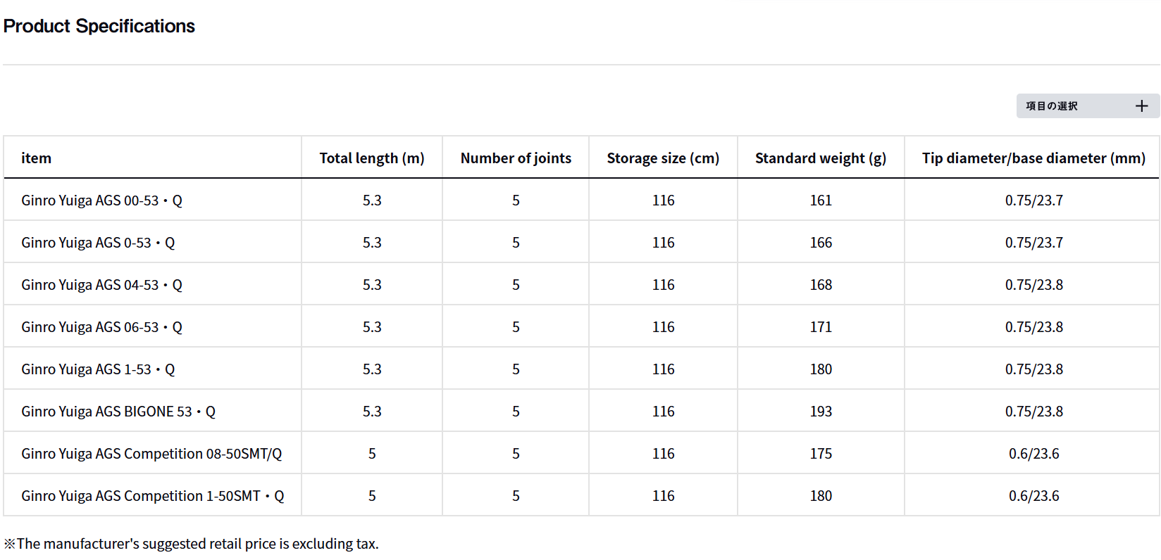Select Ginro Yuiga AGS 00-53 Q row
Screen dimensions: 1161x560
pyautogui.click(x=101, y=201)
